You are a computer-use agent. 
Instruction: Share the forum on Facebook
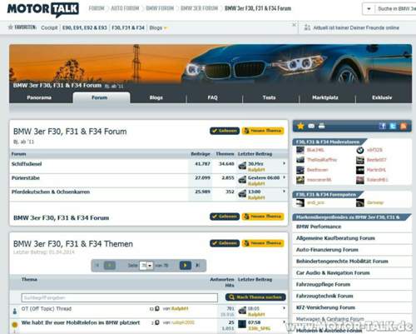click(383, 126)
